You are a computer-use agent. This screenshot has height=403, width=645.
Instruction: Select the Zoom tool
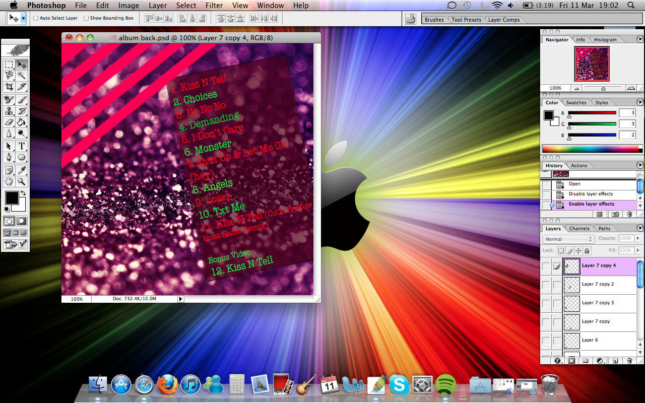[x=22, y=181]
